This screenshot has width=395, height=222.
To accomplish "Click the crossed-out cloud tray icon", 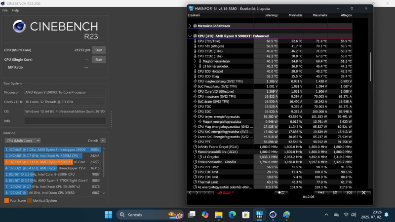I will tap(336, 215).
